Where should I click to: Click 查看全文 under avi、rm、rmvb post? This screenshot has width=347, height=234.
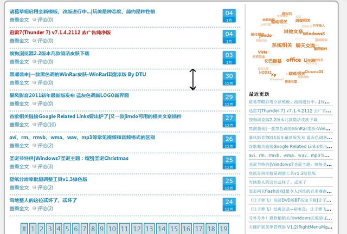click(x=20, y=146)
